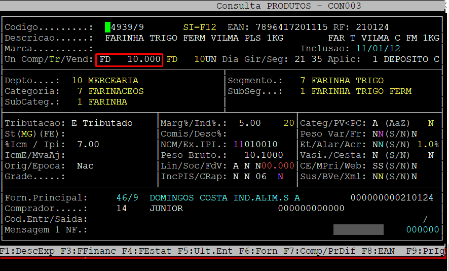Select the Depto value MERCEARIA
The width and height of the screenshot is (449, 271).
tap(113, 81)
